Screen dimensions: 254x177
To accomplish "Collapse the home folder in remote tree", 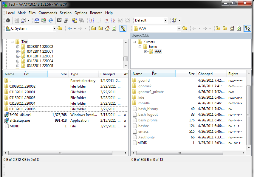I will coord(140,47).
